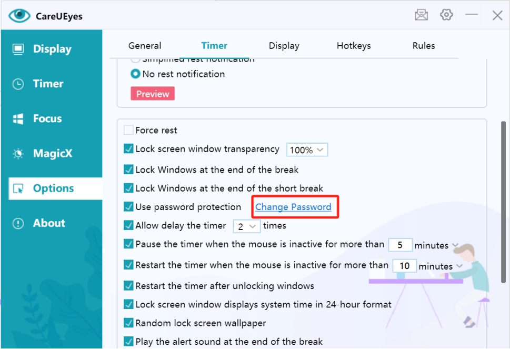510x349 pixels.
Task: Enable the Force rest checkbox
Action: 128,130
